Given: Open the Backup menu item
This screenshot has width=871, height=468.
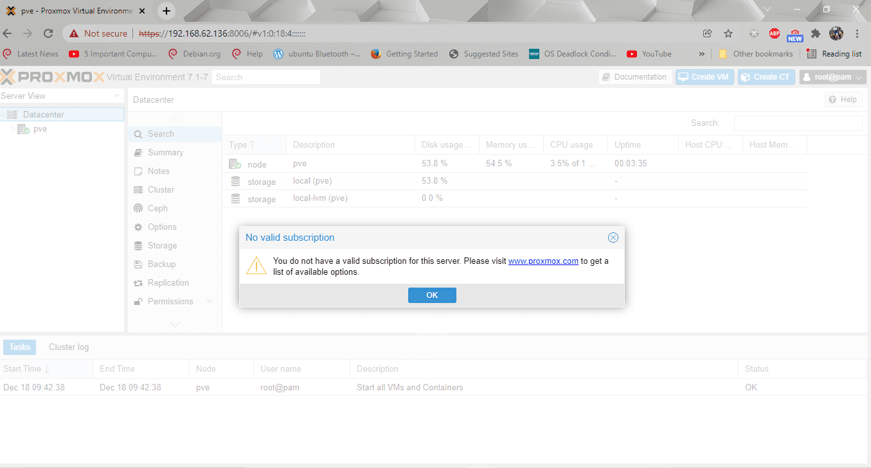Looking at the screenshot, I should [175, 264].
